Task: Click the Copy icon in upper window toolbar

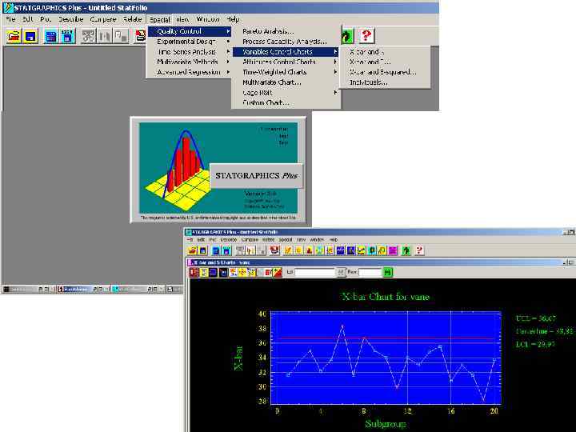Action: coord(104,36)
